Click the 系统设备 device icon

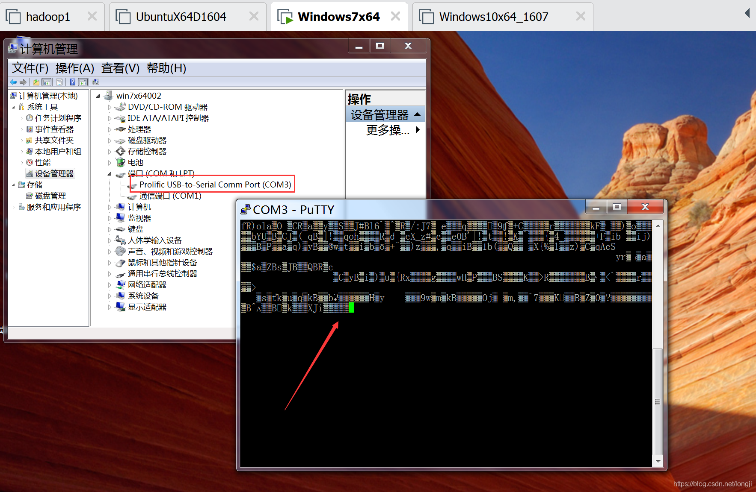[121, 296]
